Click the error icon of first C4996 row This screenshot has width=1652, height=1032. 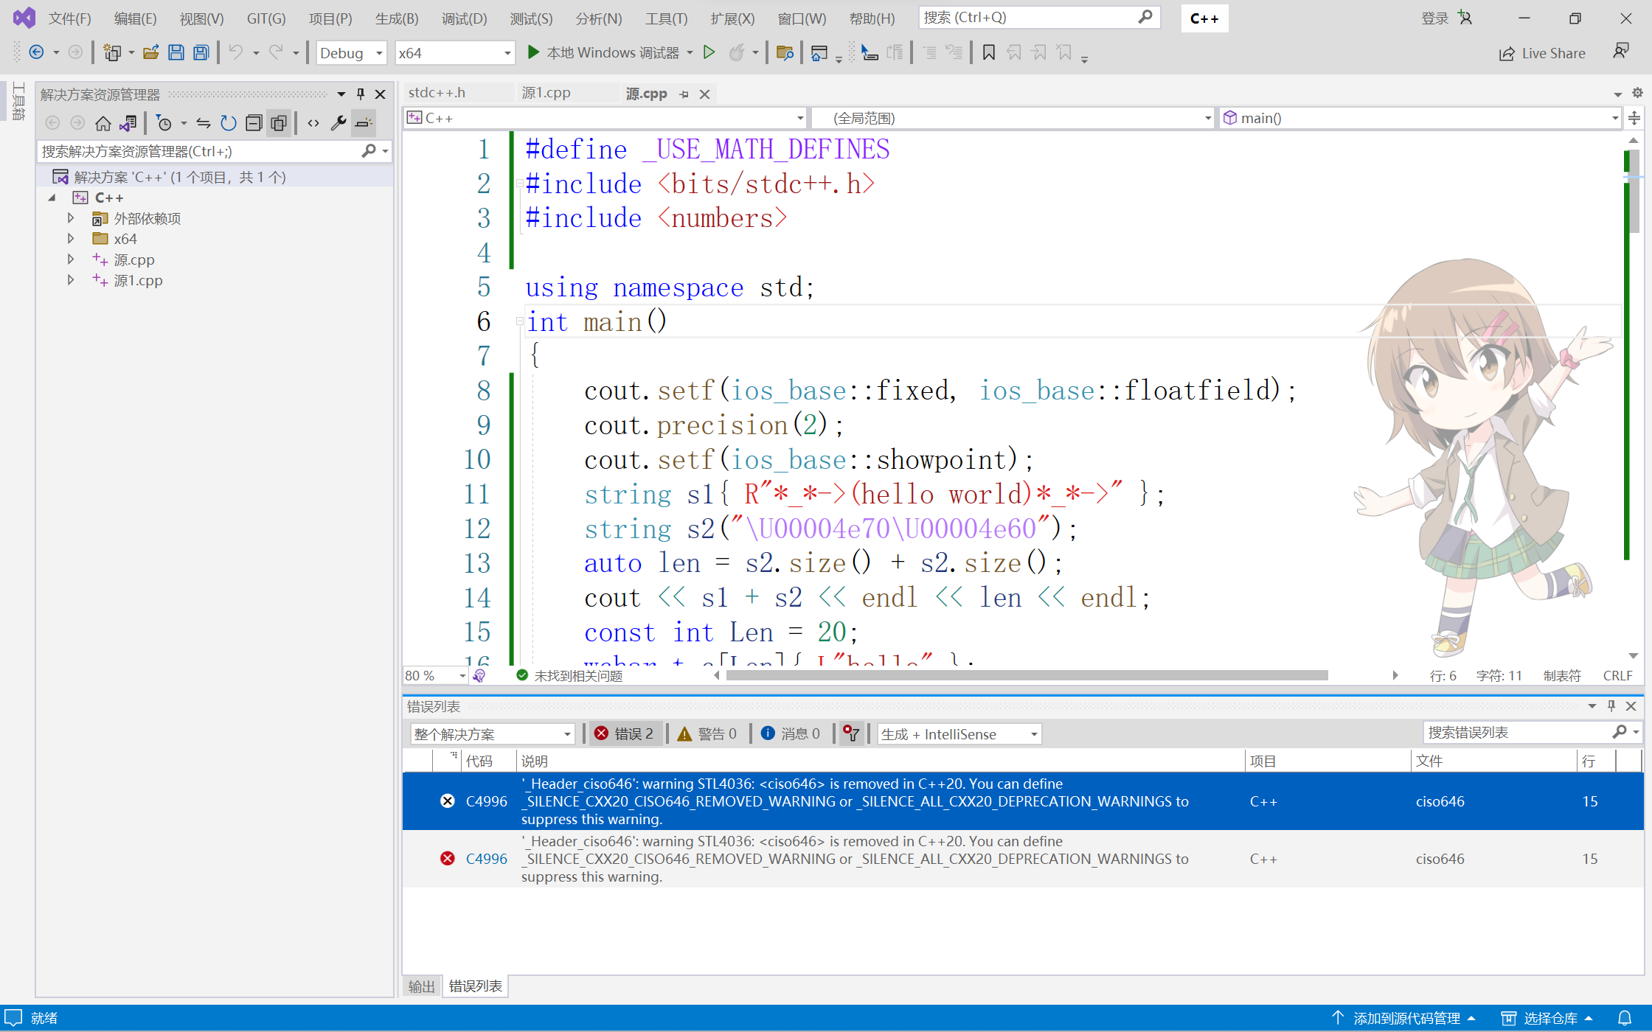(448, 801)
